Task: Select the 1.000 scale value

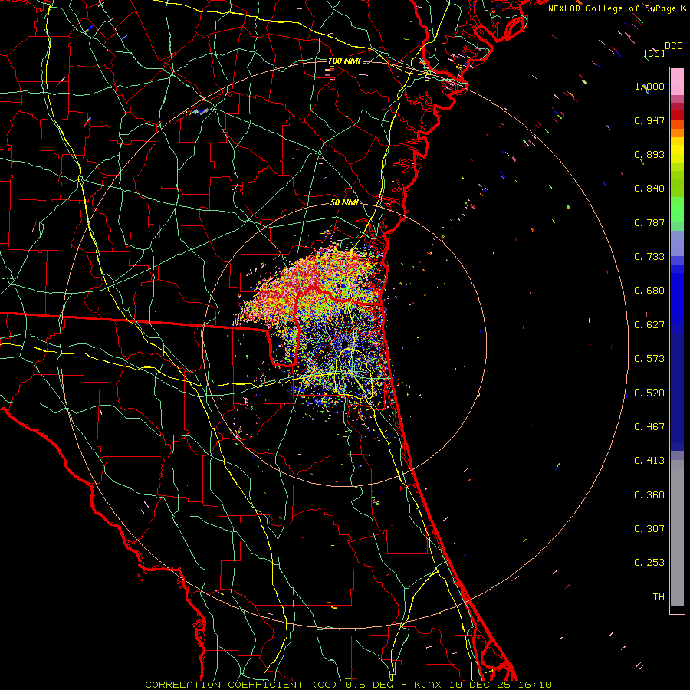Action: 649,86
